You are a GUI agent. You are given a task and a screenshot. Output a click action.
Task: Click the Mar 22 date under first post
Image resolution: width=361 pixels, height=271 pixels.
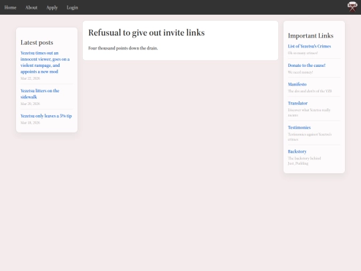click(30, 78)
